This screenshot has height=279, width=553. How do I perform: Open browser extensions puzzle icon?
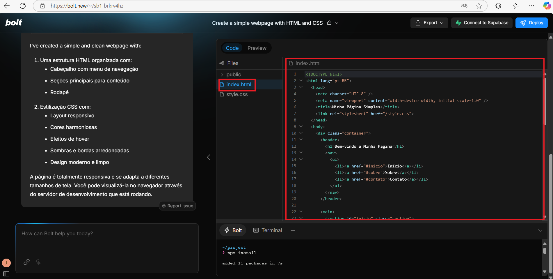(498, 6)
